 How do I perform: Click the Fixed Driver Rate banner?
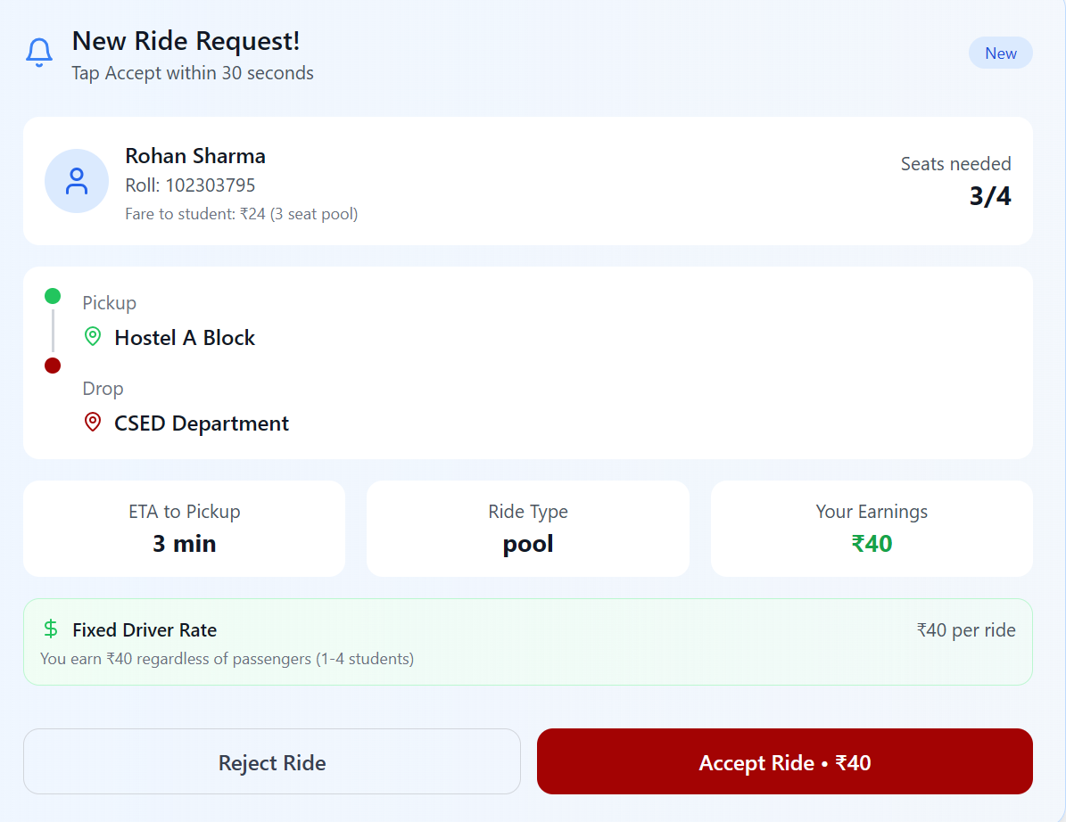tap(528, 642)
